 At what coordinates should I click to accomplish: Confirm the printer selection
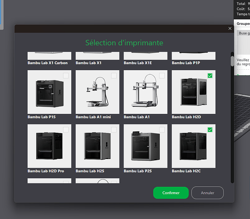(x=171, y=193)
